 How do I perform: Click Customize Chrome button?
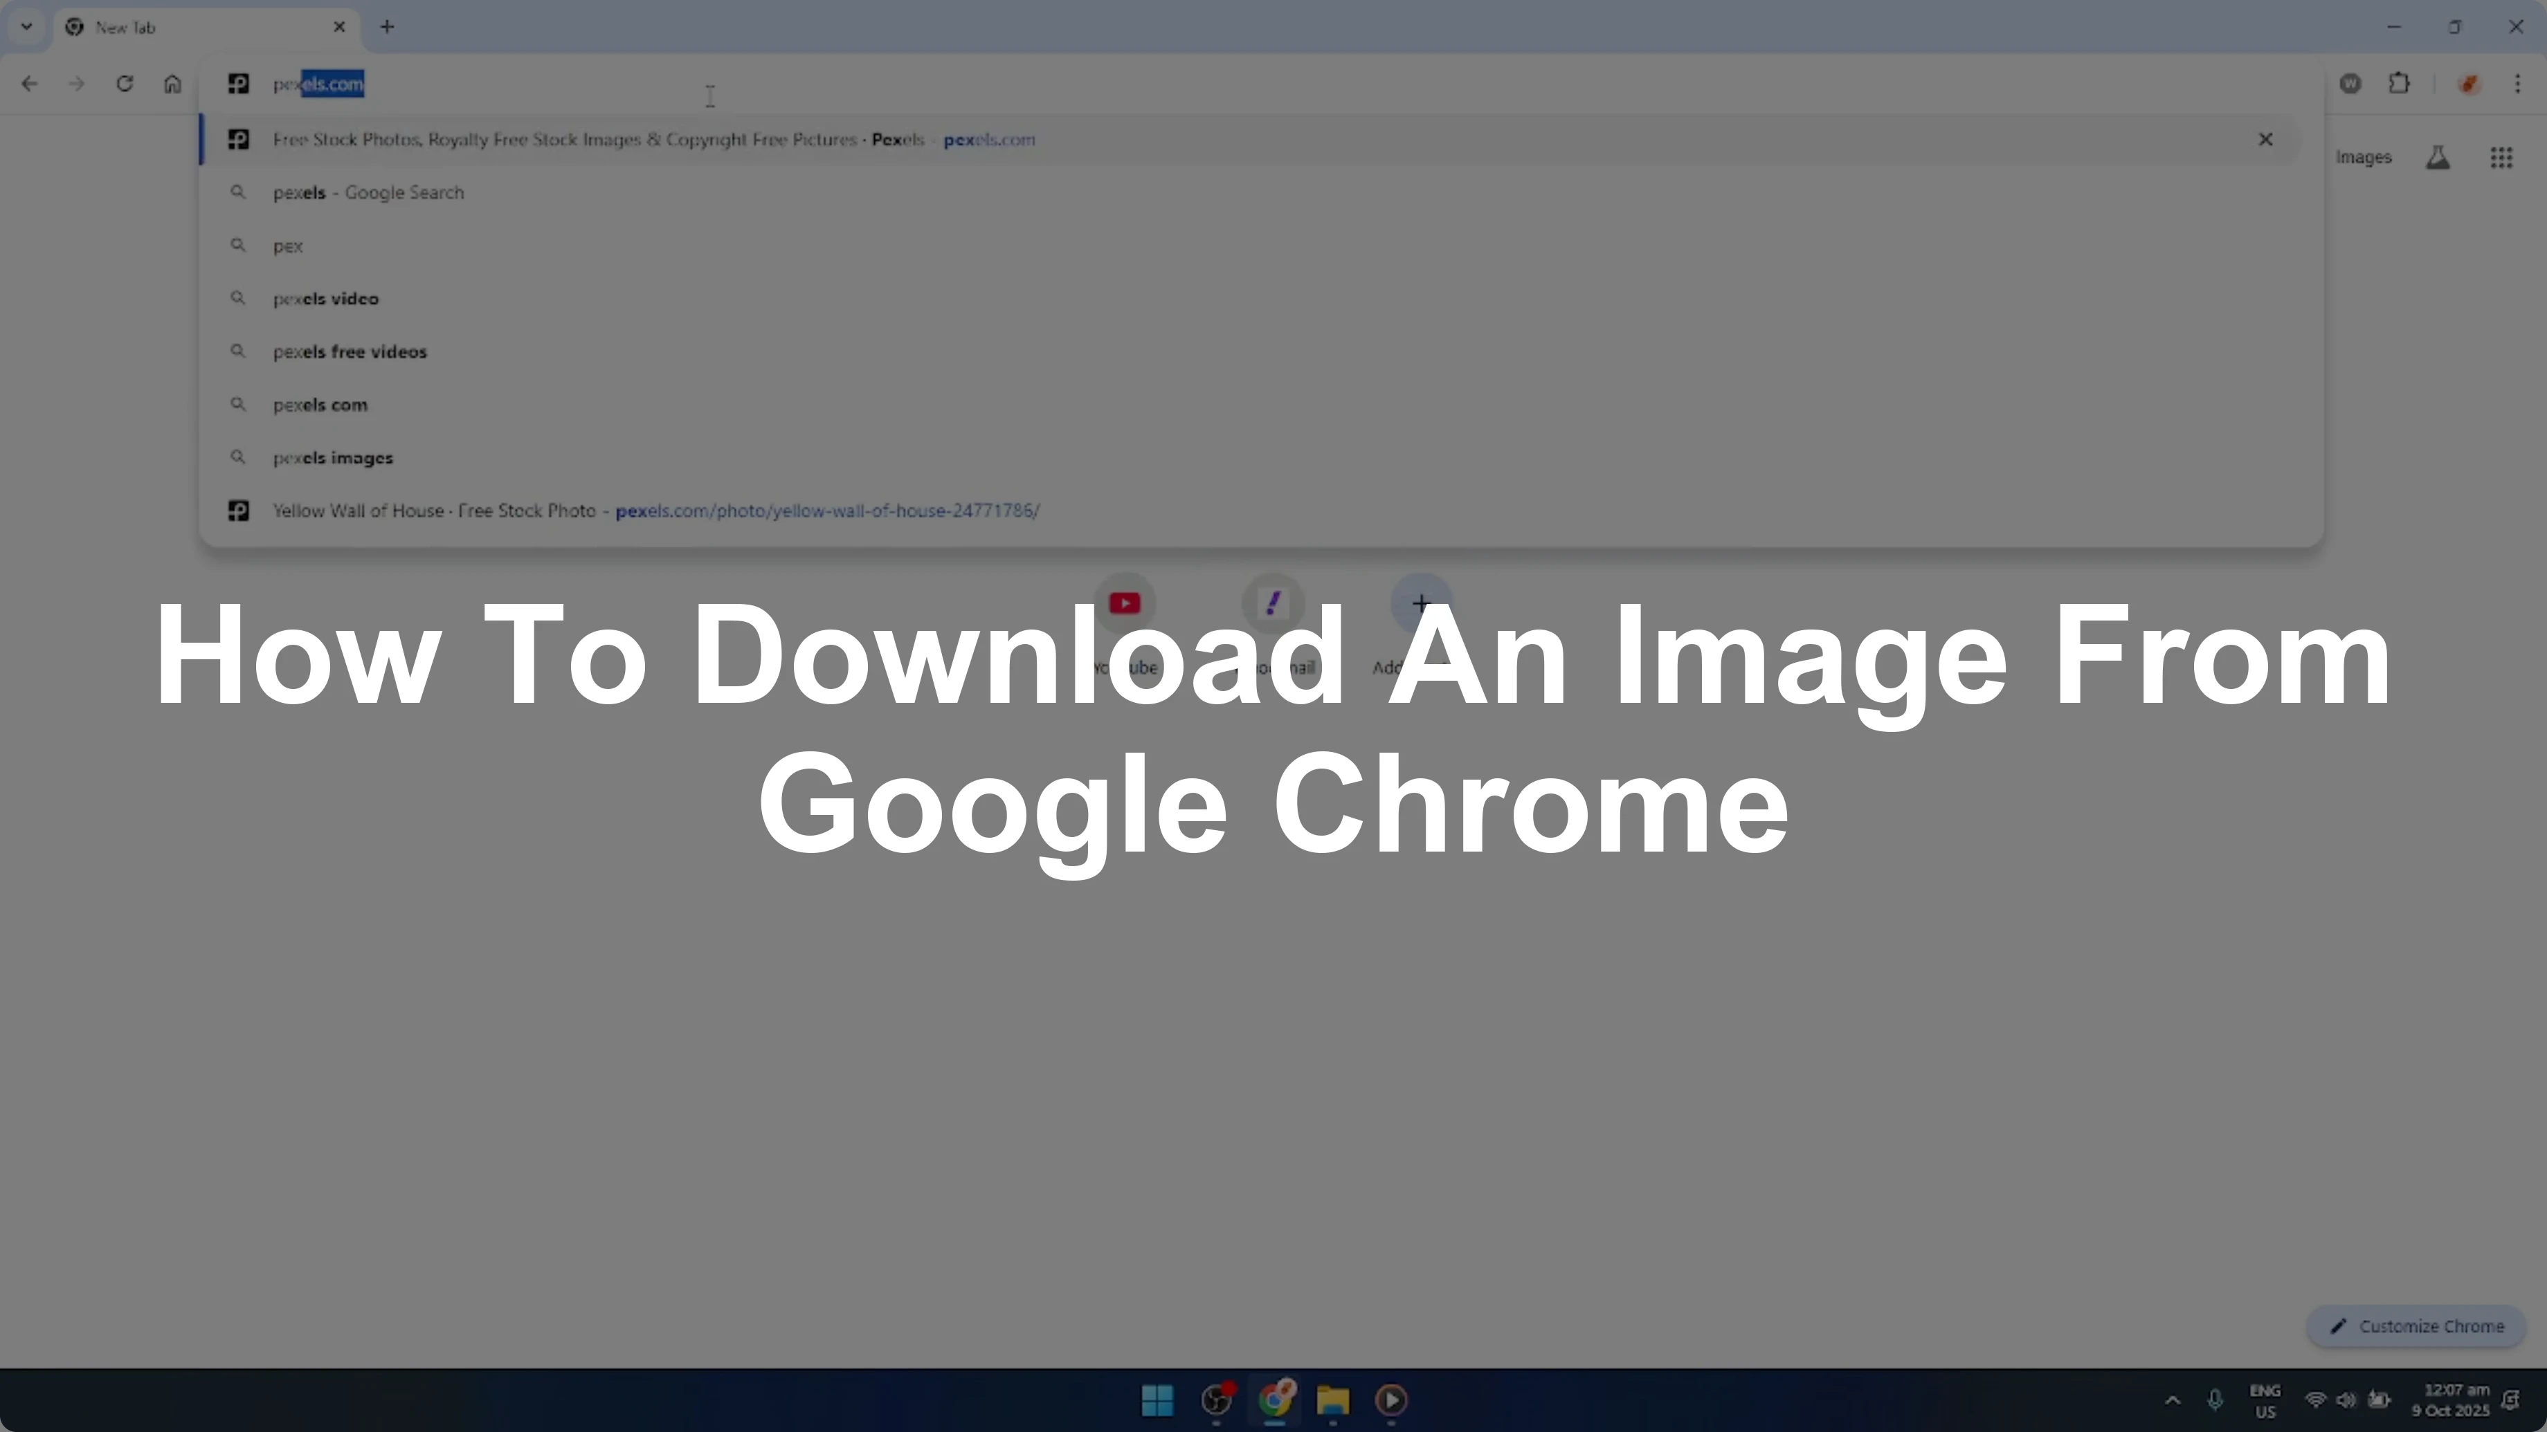coord(2416,1326)
